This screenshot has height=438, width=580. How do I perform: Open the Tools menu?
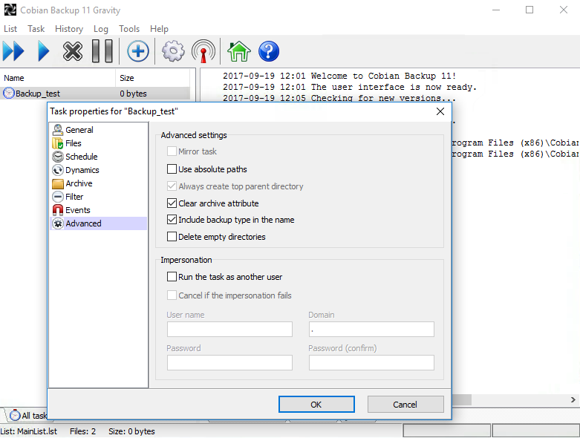pyautogui.click(x=129, y=29)
